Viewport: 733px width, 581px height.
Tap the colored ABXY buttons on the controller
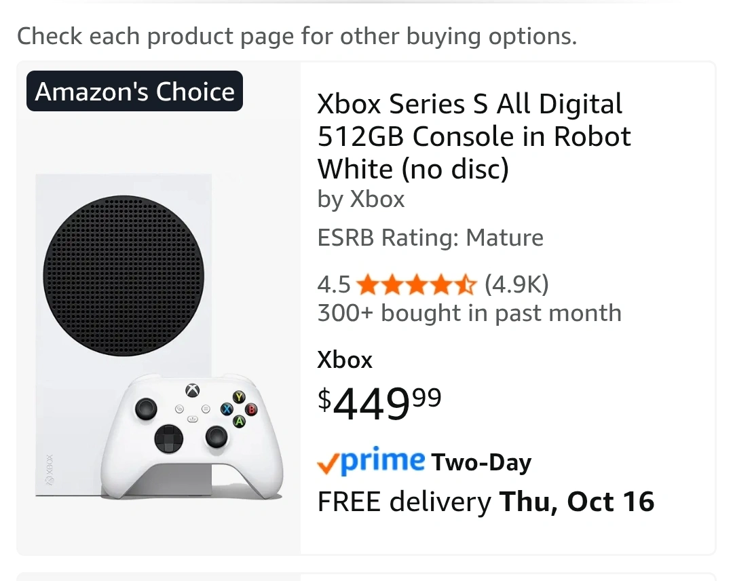coord(239,409)
